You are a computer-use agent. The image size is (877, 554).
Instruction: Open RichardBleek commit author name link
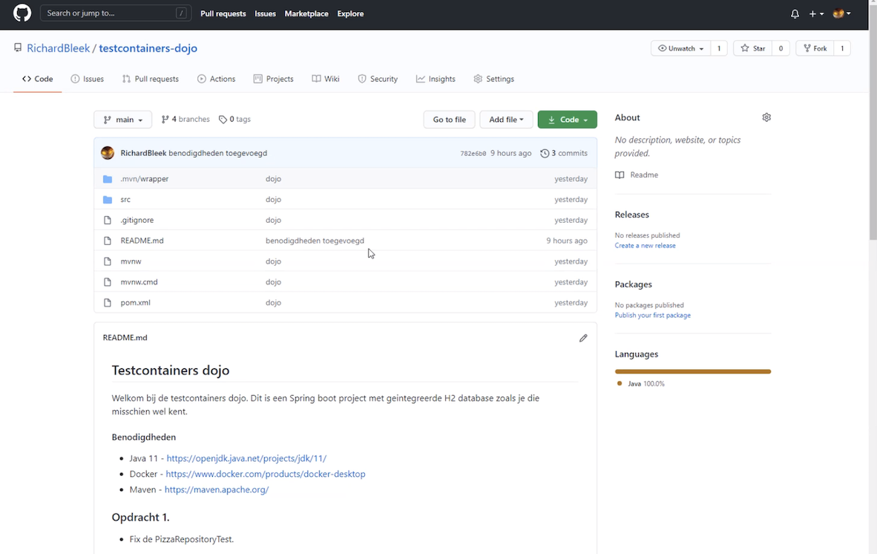coord(143,153)
